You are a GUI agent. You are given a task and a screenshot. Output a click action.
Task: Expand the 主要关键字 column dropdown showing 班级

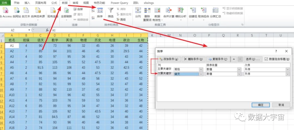[201, 69]
